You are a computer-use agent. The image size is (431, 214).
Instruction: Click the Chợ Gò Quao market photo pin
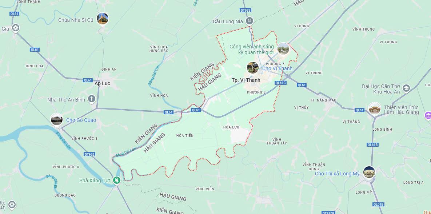pyautogui.click(x=57, y=119)
